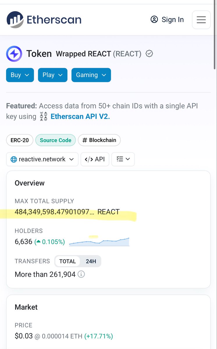The height and width of the screenshot is (349, 217).
Task: Click the API code button
Action: coord(95,159)
